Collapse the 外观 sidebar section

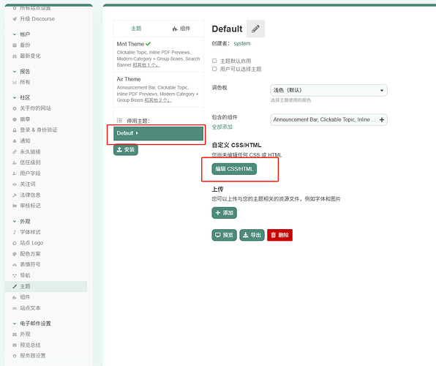15,222
